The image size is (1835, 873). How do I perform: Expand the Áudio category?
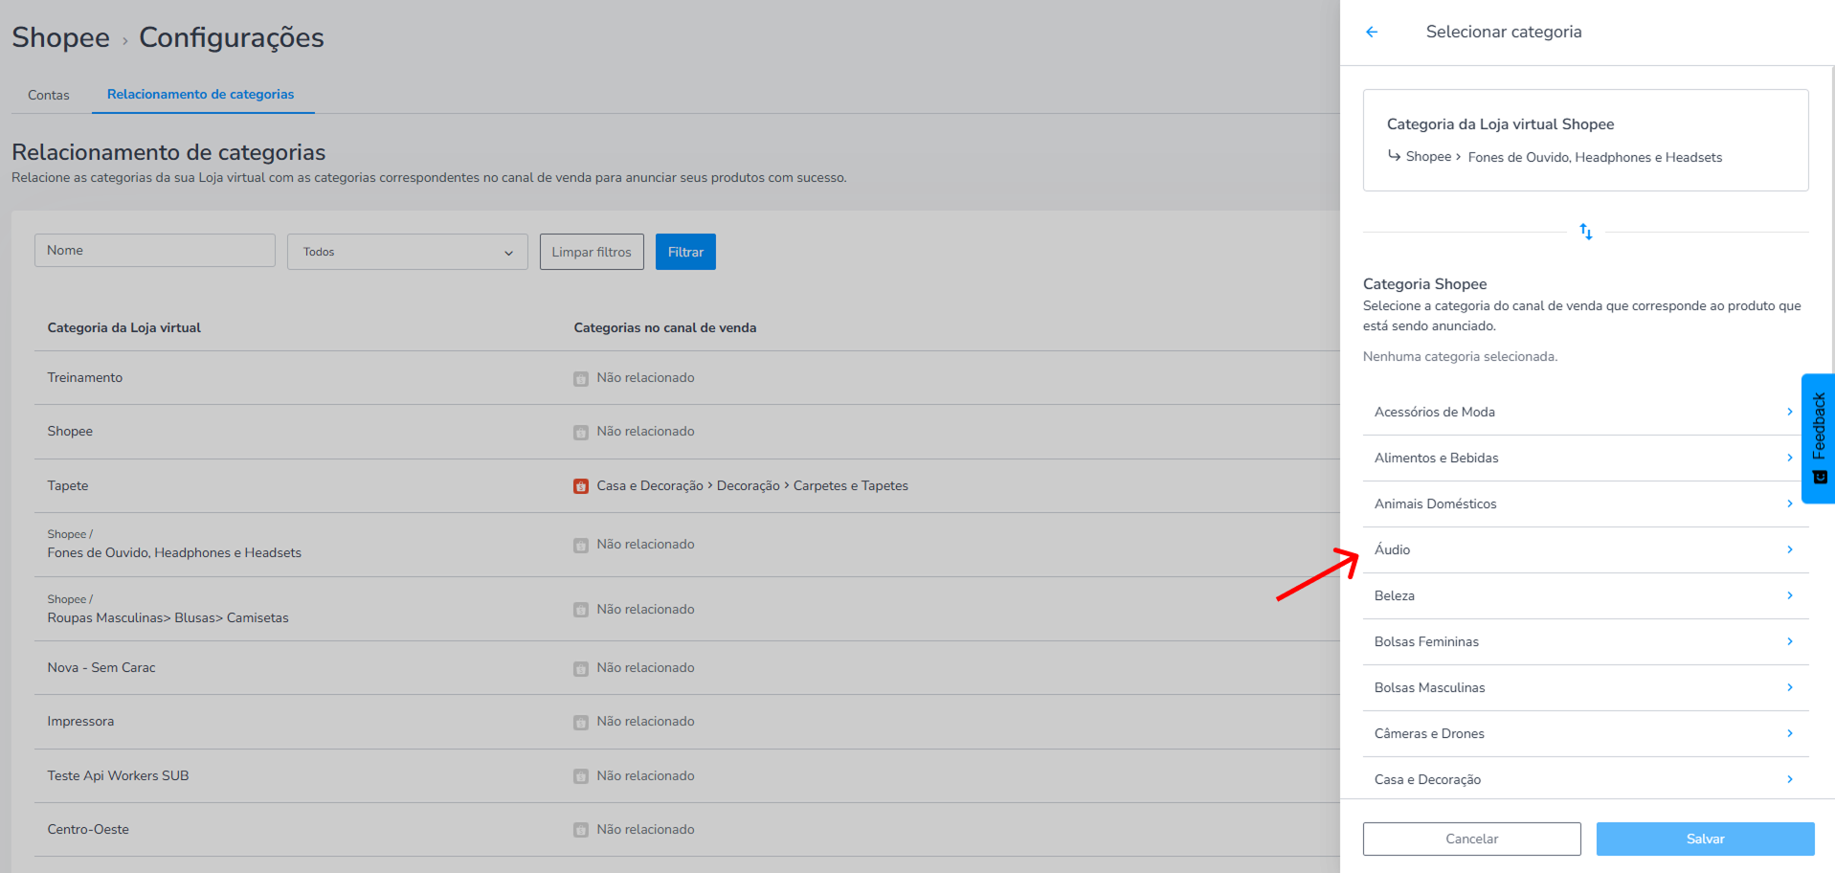(1585, 549)
